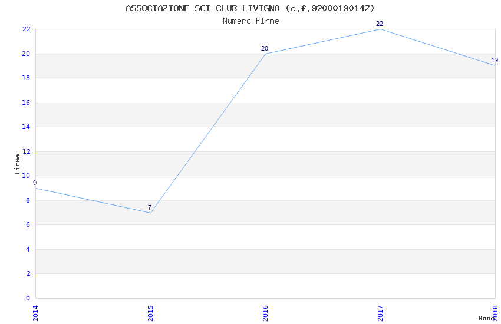Click the y-axis tick value 16
The image size is (501, 324).
click(x=26, y=103)
